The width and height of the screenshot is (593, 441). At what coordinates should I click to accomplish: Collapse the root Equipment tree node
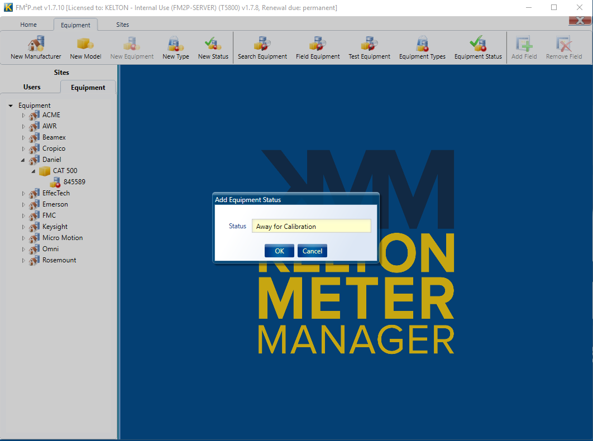click(x=11, y=106)
